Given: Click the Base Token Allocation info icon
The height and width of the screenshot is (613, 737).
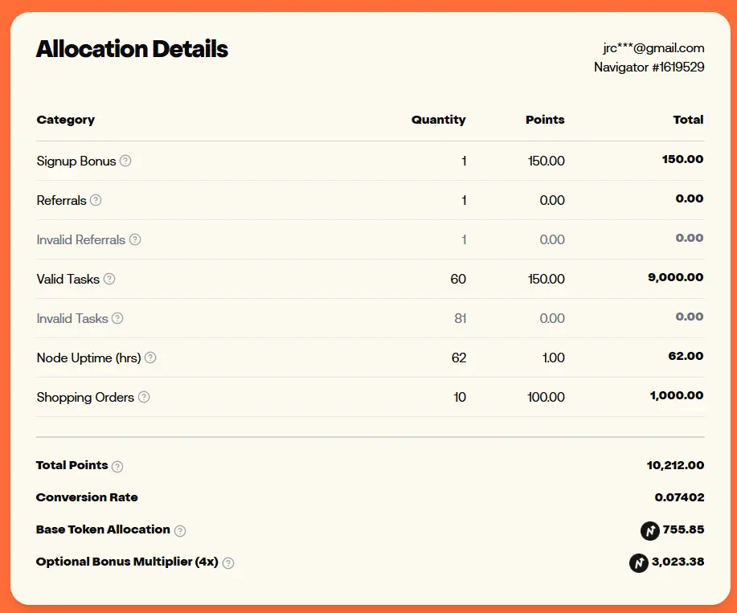Looking at the screenshot, I should pos(180,531).
